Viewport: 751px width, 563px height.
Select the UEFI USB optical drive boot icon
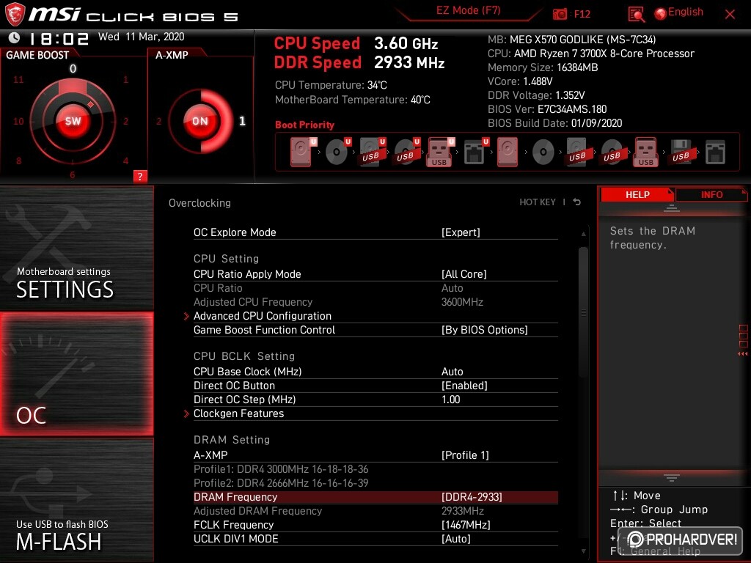pos(406,152)
